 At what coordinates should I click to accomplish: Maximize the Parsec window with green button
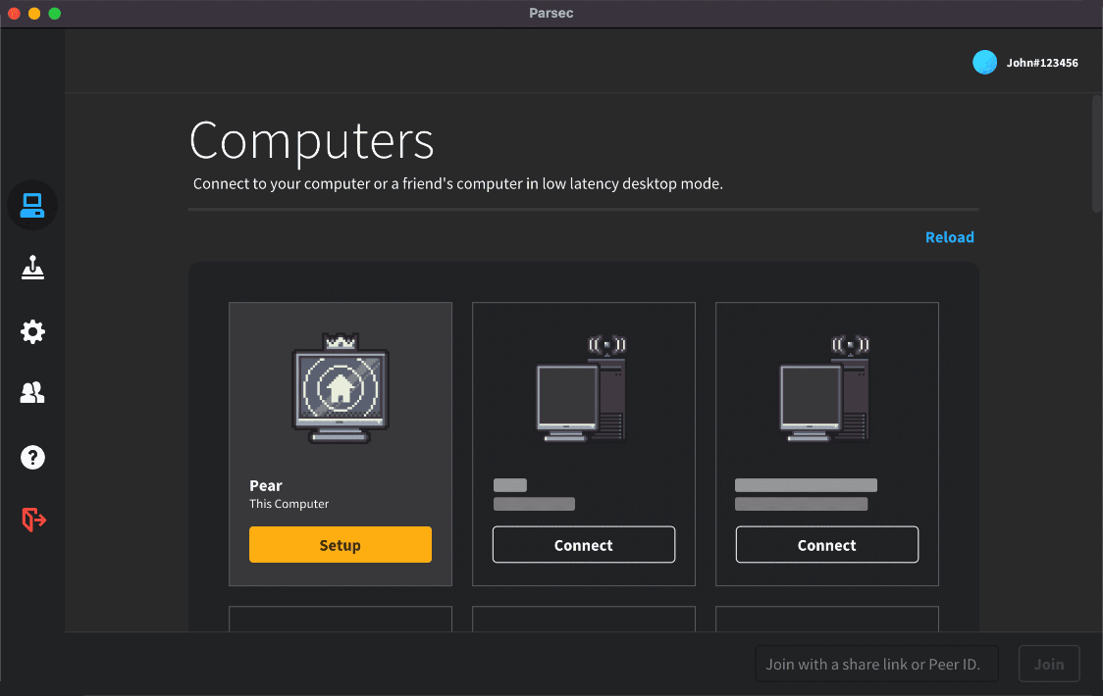point(54,13)
